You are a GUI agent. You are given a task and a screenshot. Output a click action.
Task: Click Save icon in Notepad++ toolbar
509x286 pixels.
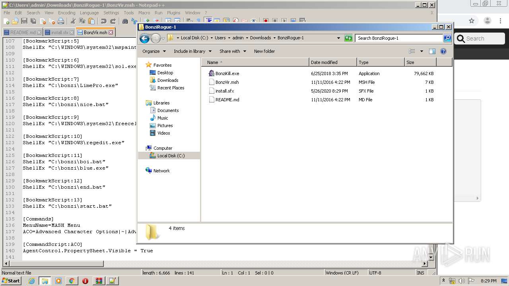(24, 21)
